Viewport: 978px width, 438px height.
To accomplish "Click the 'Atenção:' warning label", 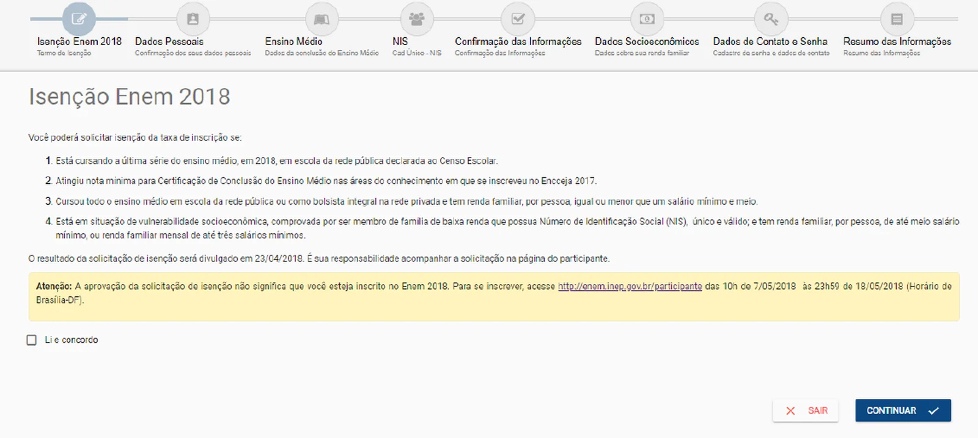I will 54,286.
